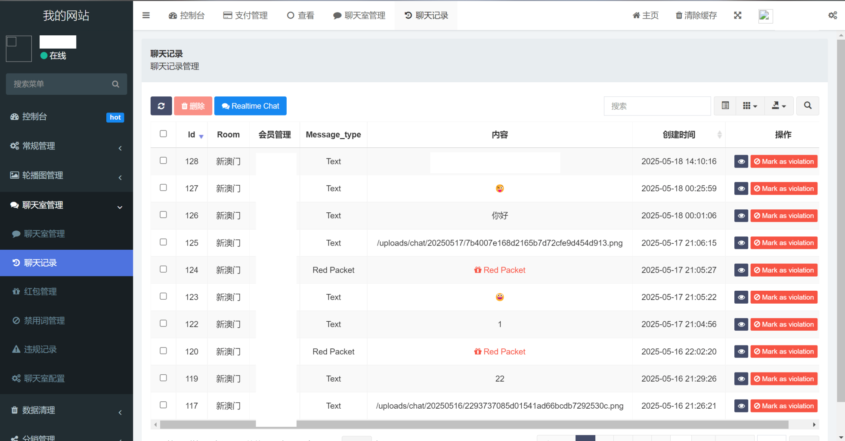Click the clear cache (清除缓存) icon
This screenshot has height=441, width=845.
tap(695, 15)
